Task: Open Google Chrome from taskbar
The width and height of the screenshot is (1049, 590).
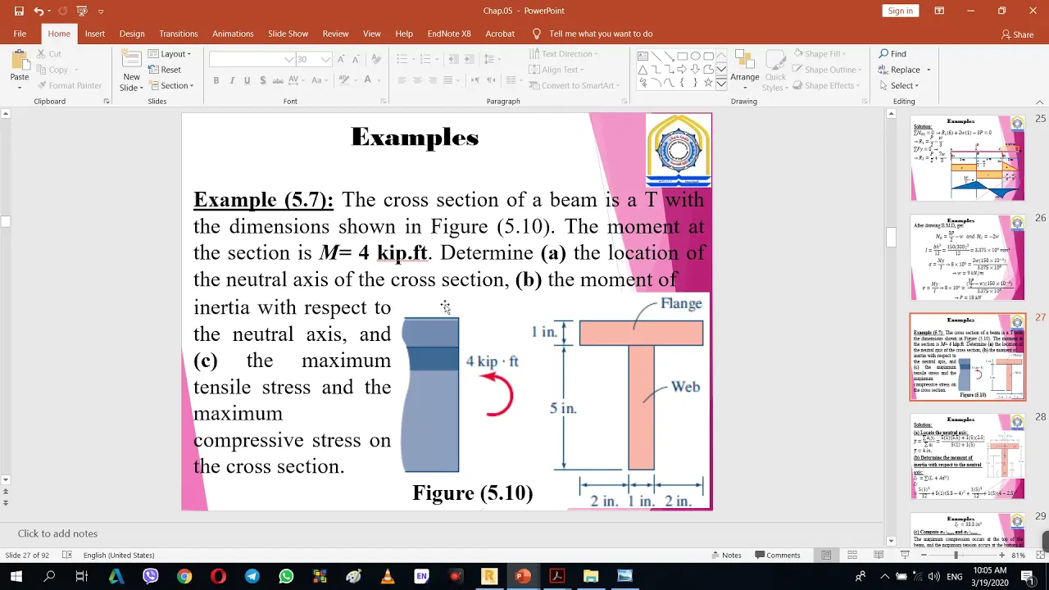Action: point(184,576)
